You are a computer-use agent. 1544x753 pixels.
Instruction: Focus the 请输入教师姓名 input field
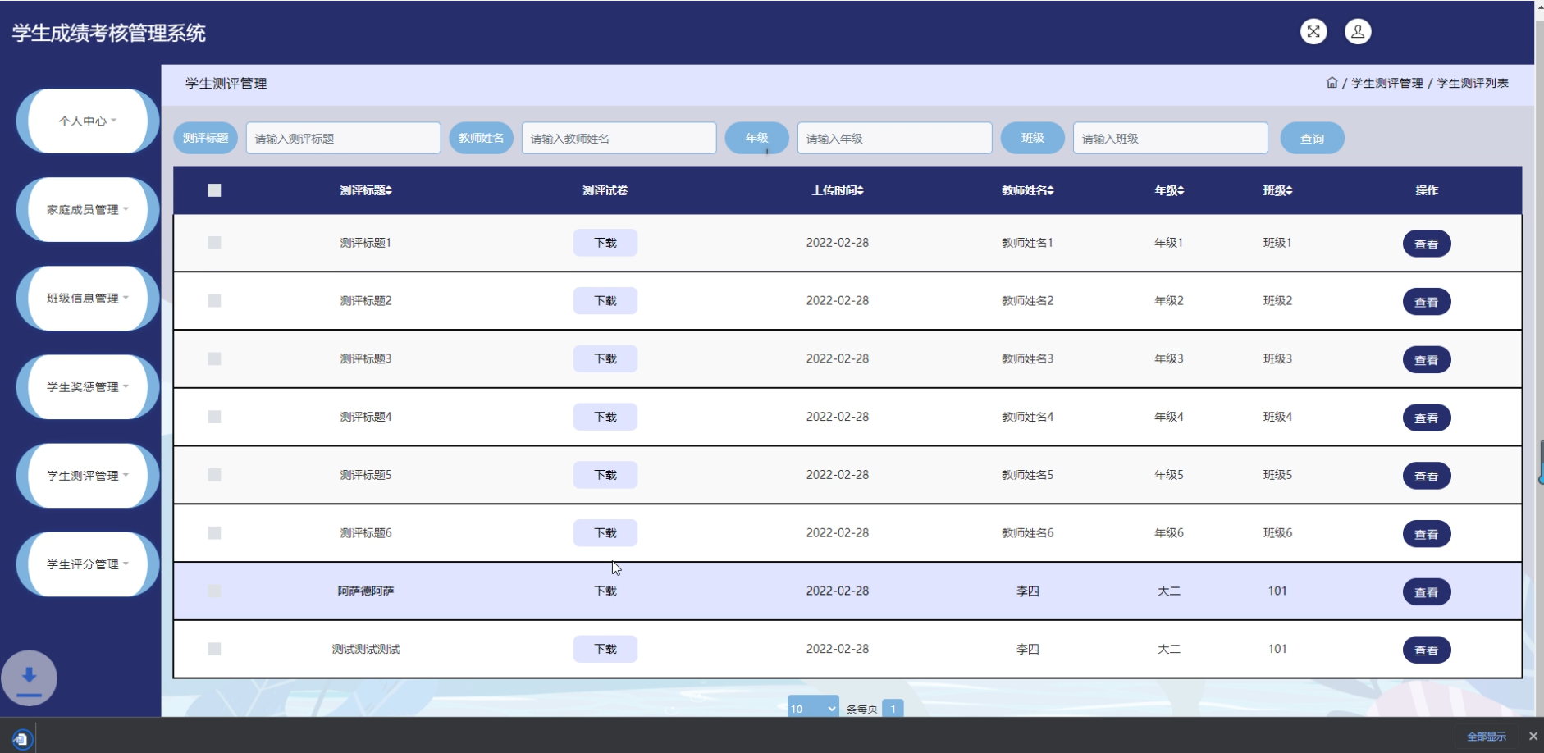click(x=619, y=139)
